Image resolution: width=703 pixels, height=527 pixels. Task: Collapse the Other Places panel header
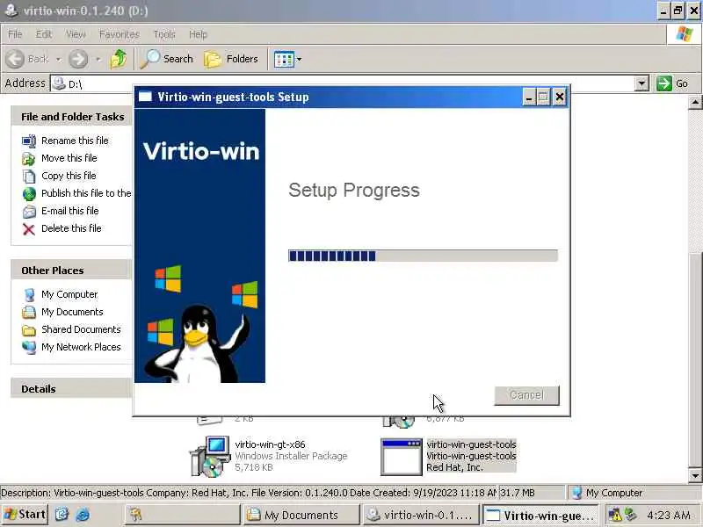point(71,271)
